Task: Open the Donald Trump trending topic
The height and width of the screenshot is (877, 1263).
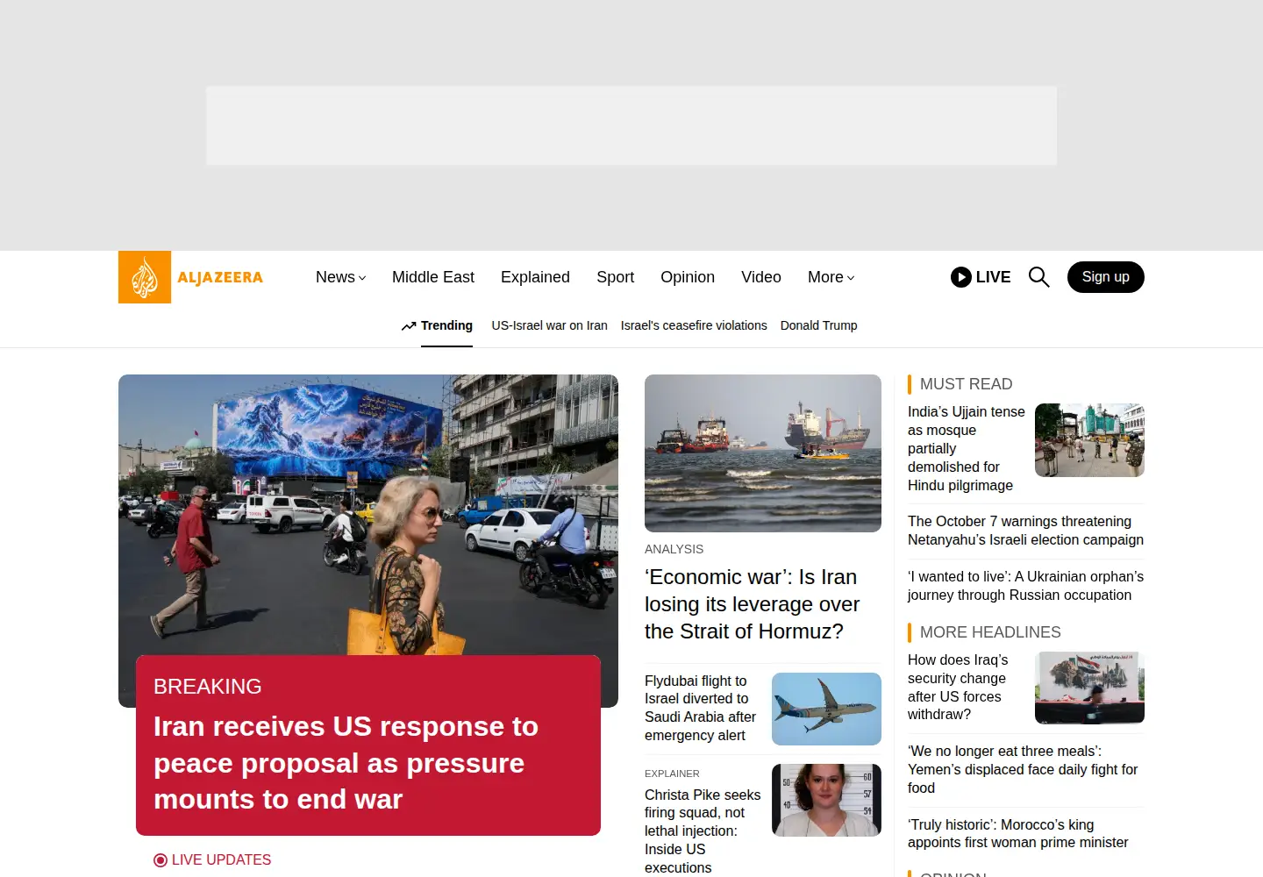Action: point(819,325)
